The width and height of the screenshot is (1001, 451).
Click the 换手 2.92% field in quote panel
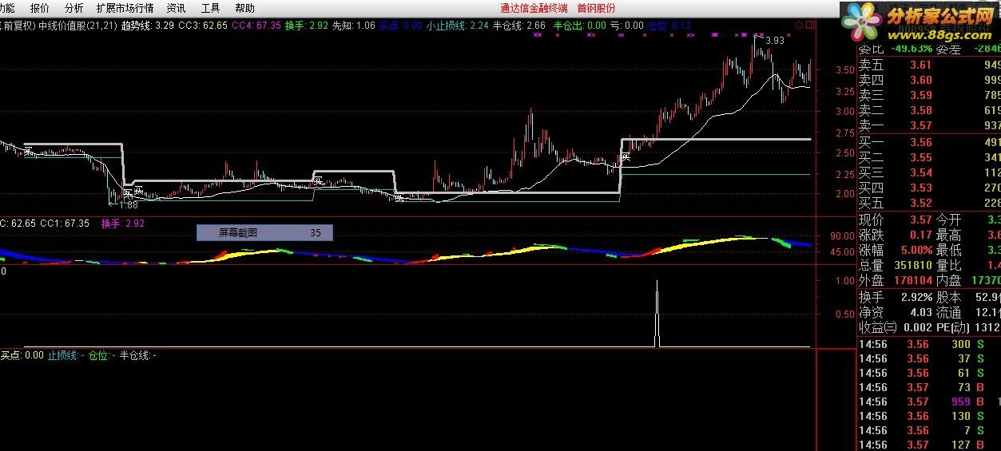895,297
